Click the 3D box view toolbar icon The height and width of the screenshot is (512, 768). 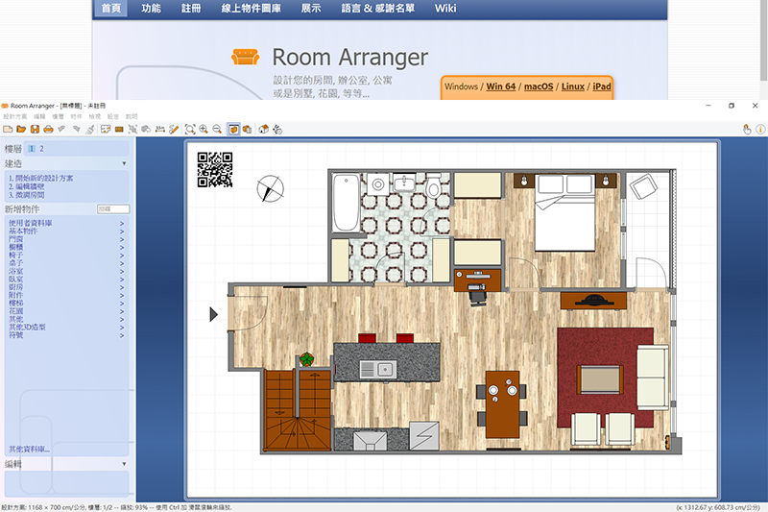248,130
